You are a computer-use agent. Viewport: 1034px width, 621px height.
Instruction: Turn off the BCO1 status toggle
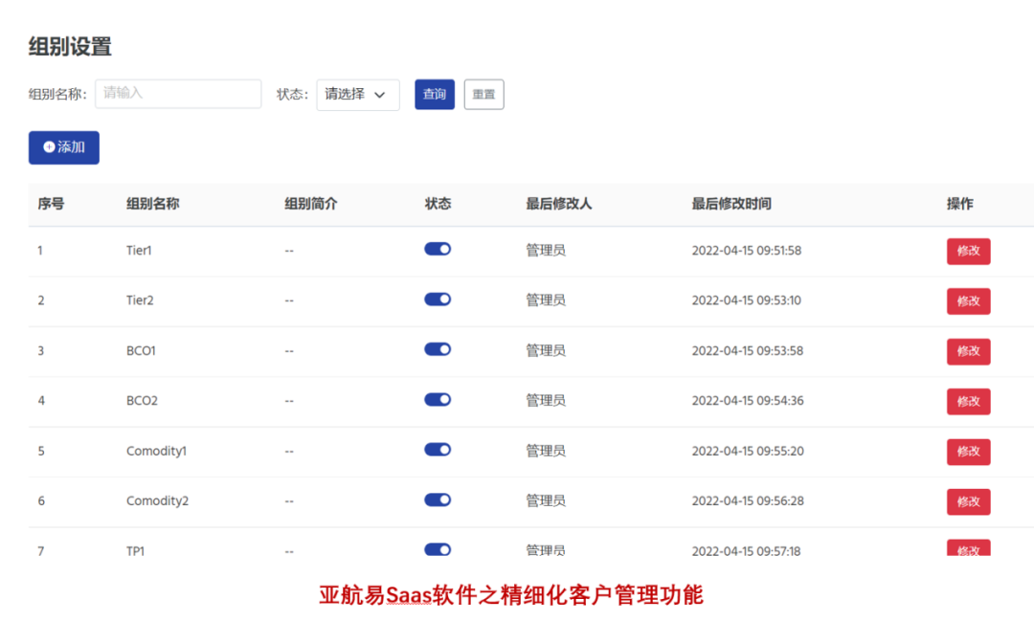(437, 349)
